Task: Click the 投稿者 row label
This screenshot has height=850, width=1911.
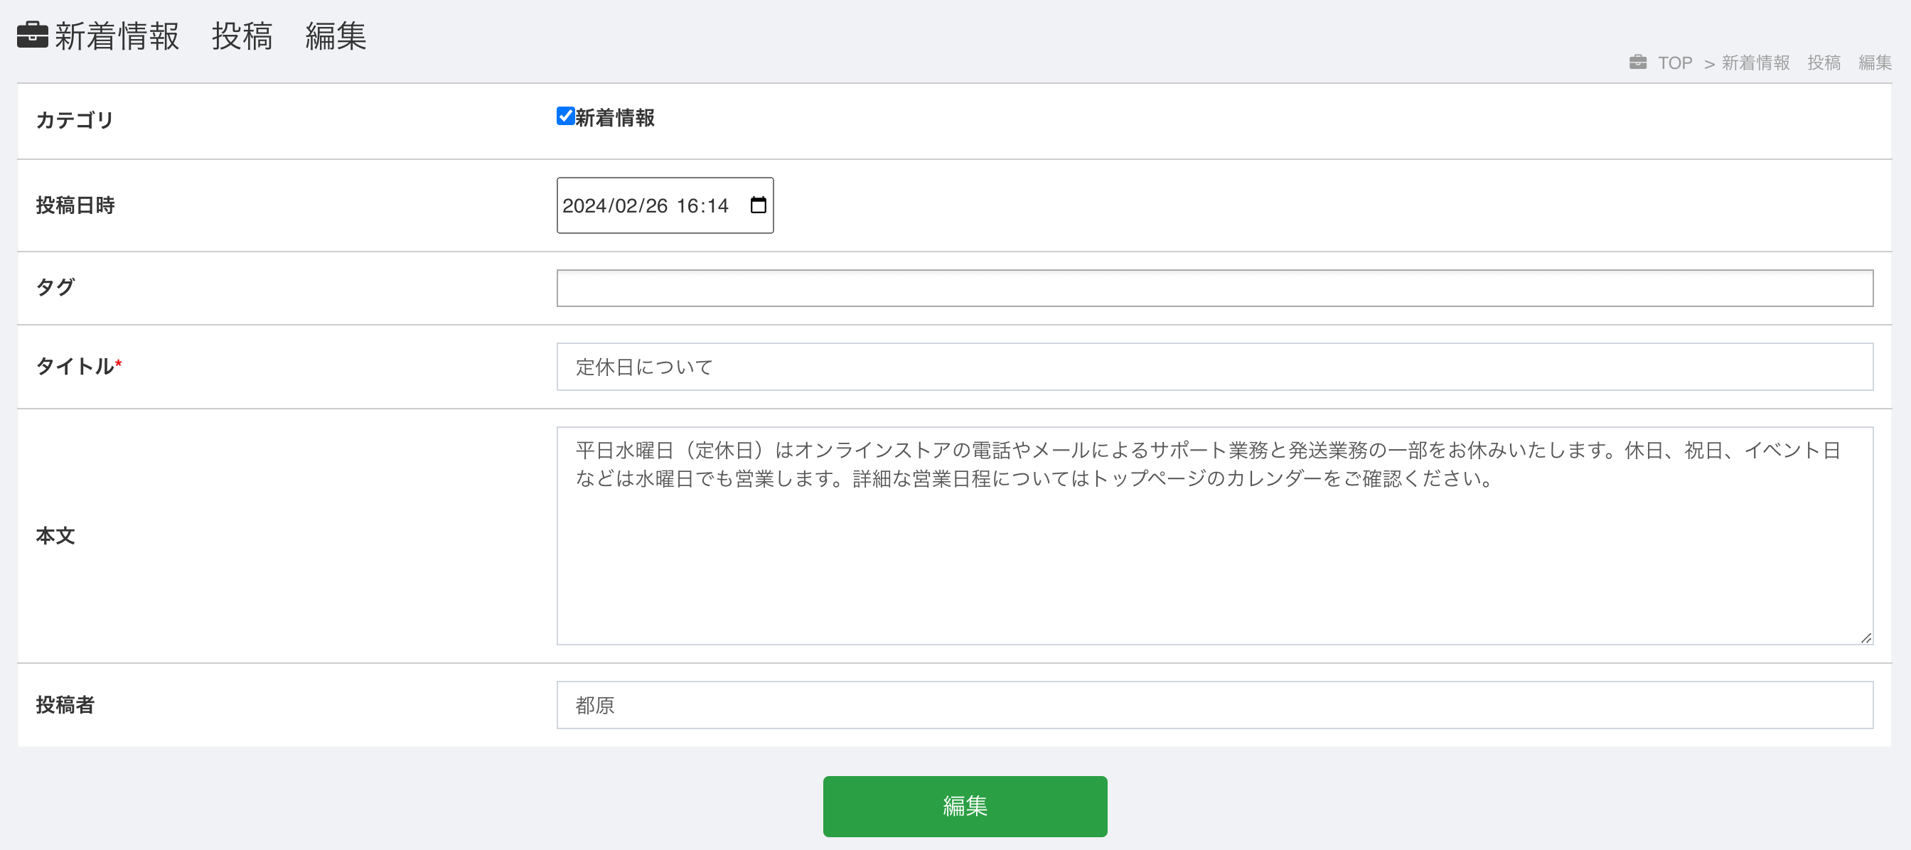Action: tap(65, 704)
